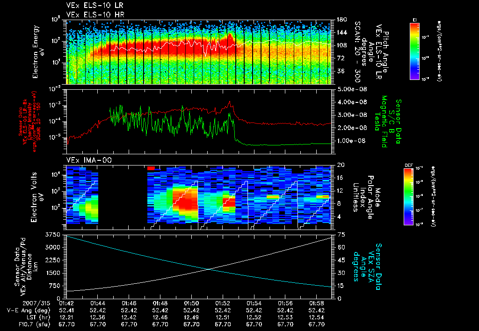Click the 75 degree SZA tick label
This screenshot has width=479, height=331.
tap(341, 235)
